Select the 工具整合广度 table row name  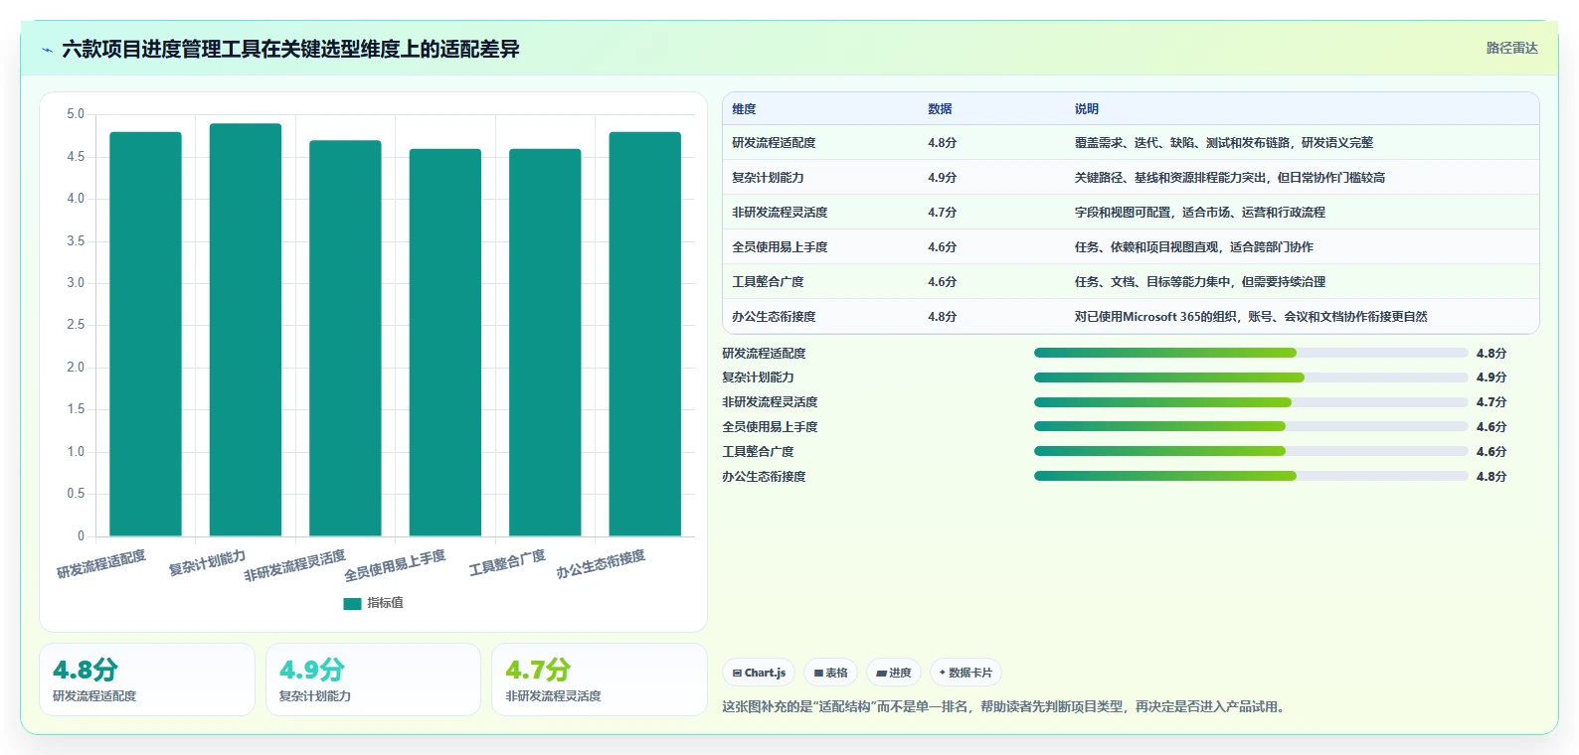(768, 282)
